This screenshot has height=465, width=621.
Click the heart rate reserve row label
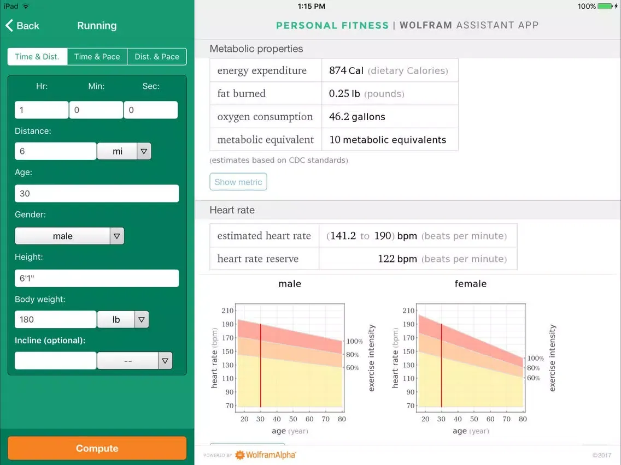[x=258, y=259]
